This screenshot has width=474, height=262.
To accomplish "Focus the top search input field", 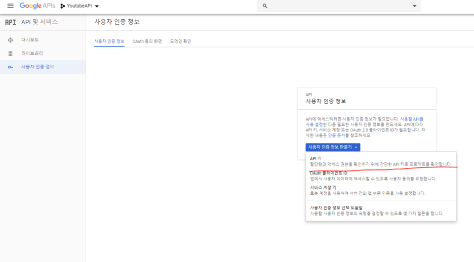I will (339, 6).
